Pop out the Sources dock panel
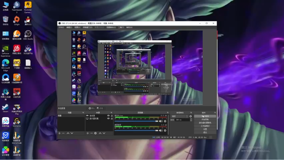 point(111,113)
